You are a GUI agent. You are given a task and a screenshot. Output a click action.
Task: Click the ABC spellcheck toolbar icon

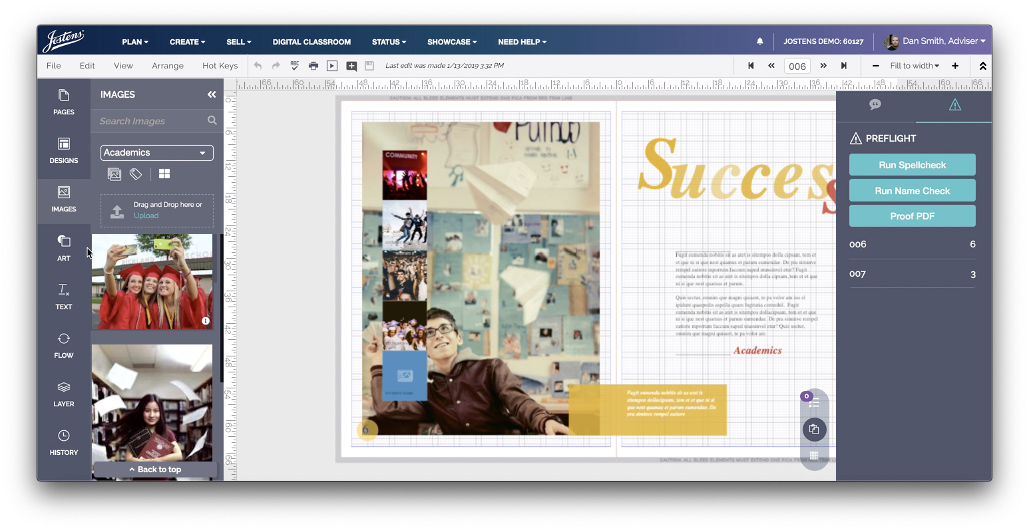pos(294,65)
